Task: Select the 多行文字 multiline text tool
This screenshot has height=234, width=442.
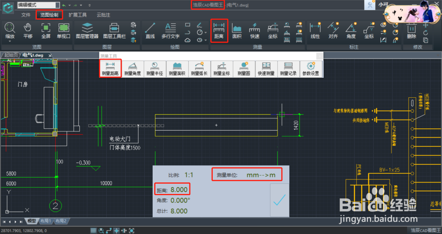Action: point(170,31)
